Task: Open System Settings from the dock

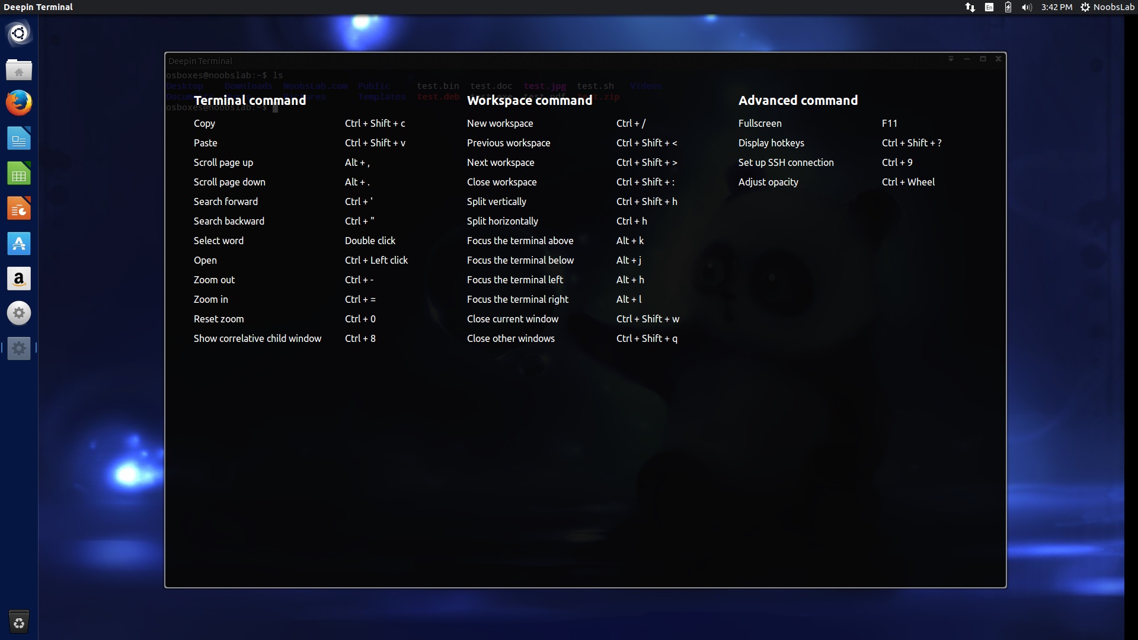Action: pos(19,313)
